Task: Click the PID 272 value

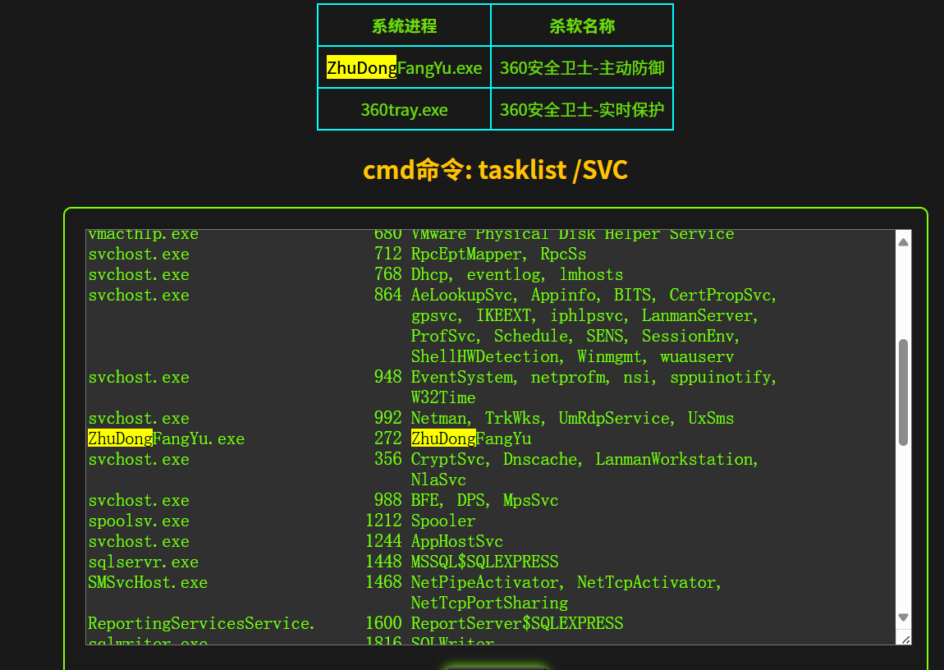Action: click(x=387, y=438)
